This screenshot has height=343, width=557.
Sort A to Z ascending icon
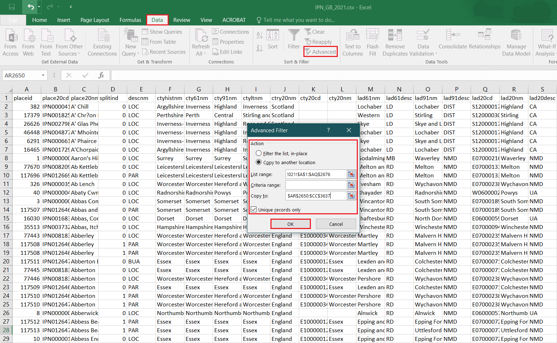point(260,35)
